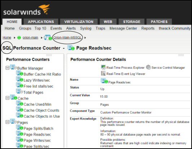The width and height of the screenshot is (192, 149).
Task: Open the thwack Community submenu item
Action: pos(175,28)
